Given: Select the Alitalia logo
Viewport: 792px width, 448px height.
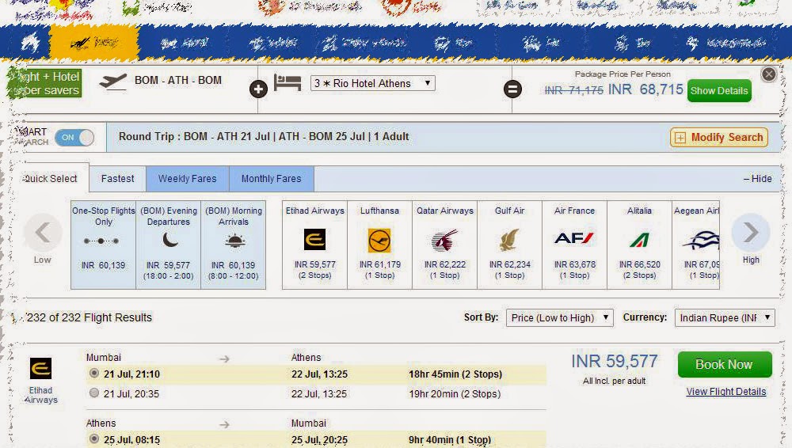Looking at the screenshot, I should click(639, 240).
